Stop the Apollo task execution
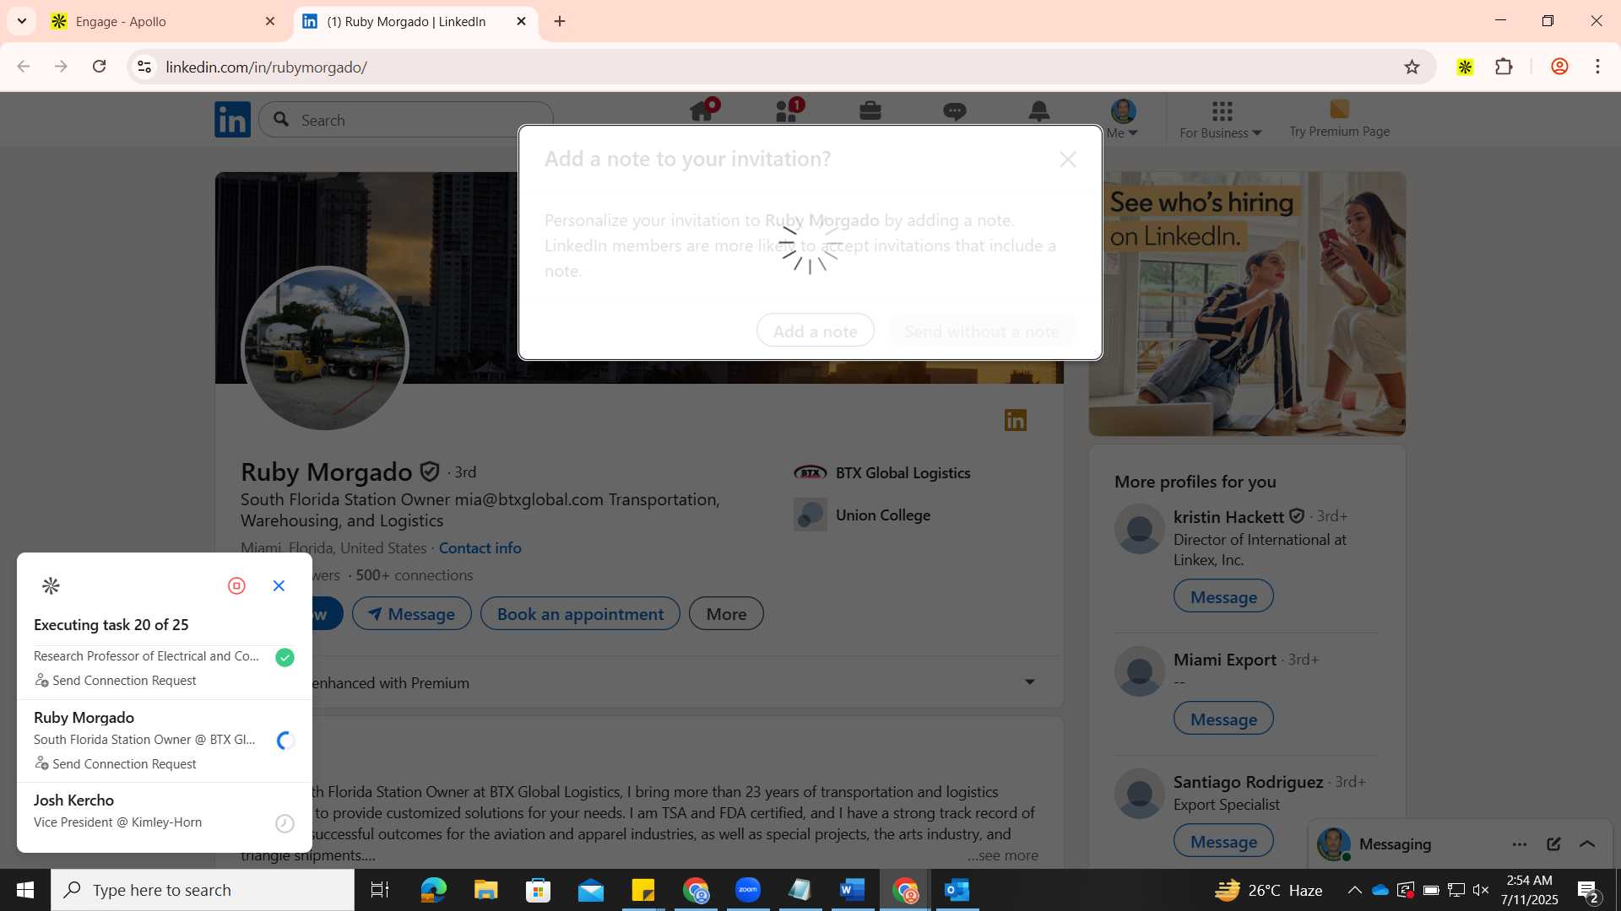This screenshot has height=911, width=1621. [236, 585]
